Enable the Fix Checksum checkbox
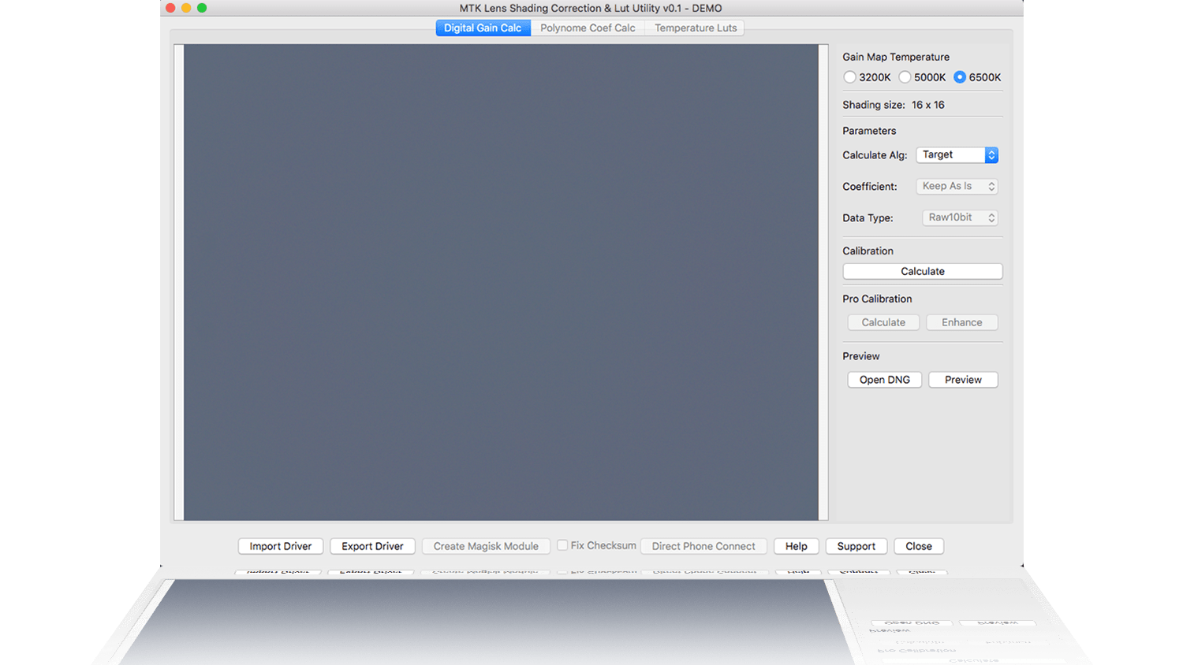 point(562,545)
